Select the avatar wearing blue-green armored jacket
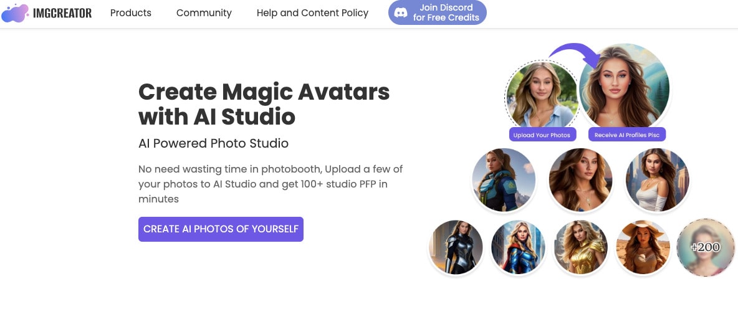 (504, 180)
